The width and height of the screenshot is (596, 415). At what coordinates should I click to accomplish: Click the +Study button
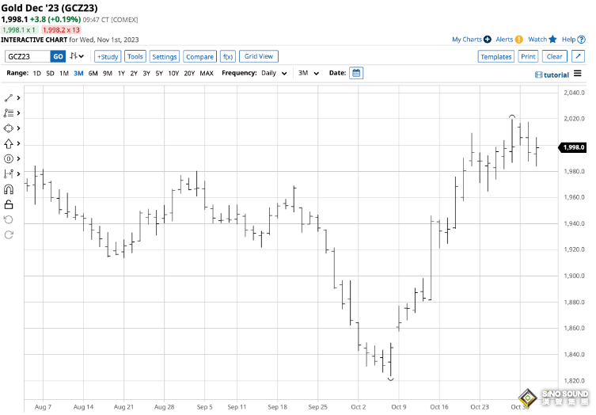[108, 56]
